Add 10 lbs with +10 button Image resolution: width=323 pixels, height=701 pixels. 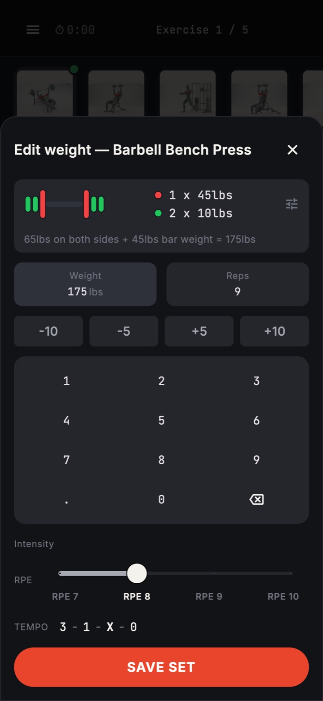[x=274, y=331]
